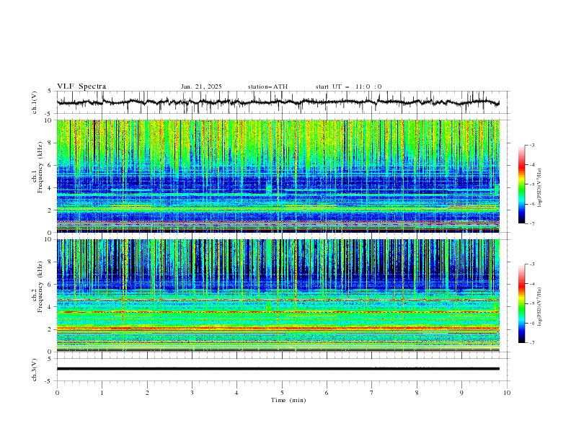571x441 pixels.
Task: Click the "station=ATH" header label
Action: pyautogui.click(x=267, y=86)
